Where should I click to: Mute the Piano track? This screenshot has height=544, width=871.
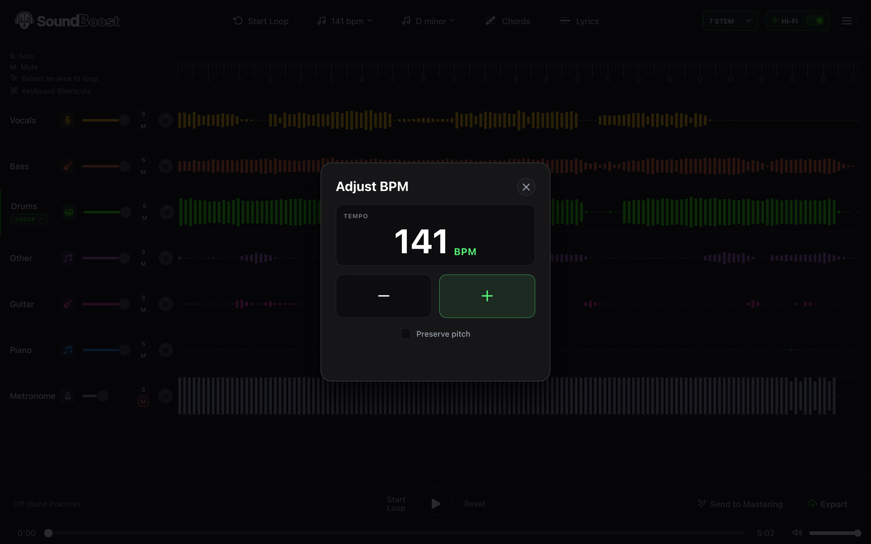[x=143, y=356]
